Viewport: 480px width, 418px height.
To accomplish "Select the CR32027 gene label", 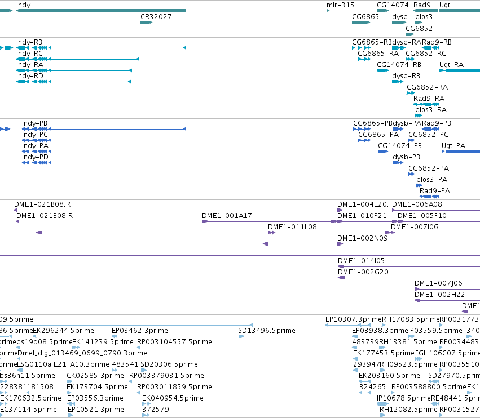I will tap(156, 17).
